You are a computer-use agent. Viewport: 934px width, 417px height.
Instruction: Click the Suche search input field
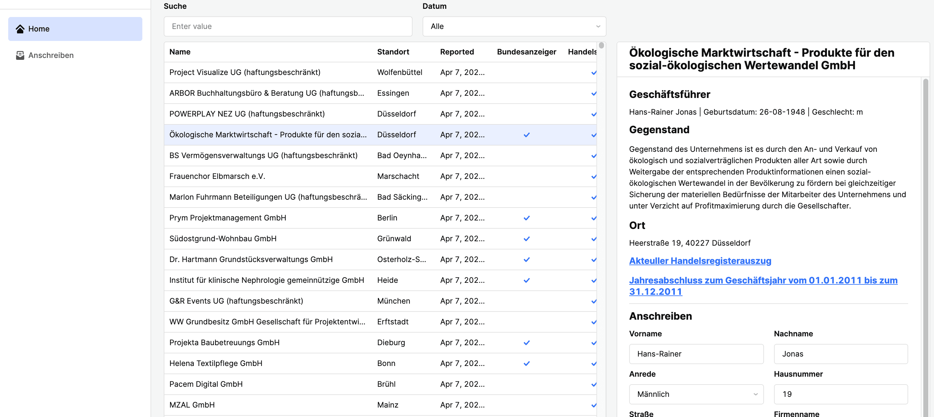pyautogui.click(x=288, y=26)
